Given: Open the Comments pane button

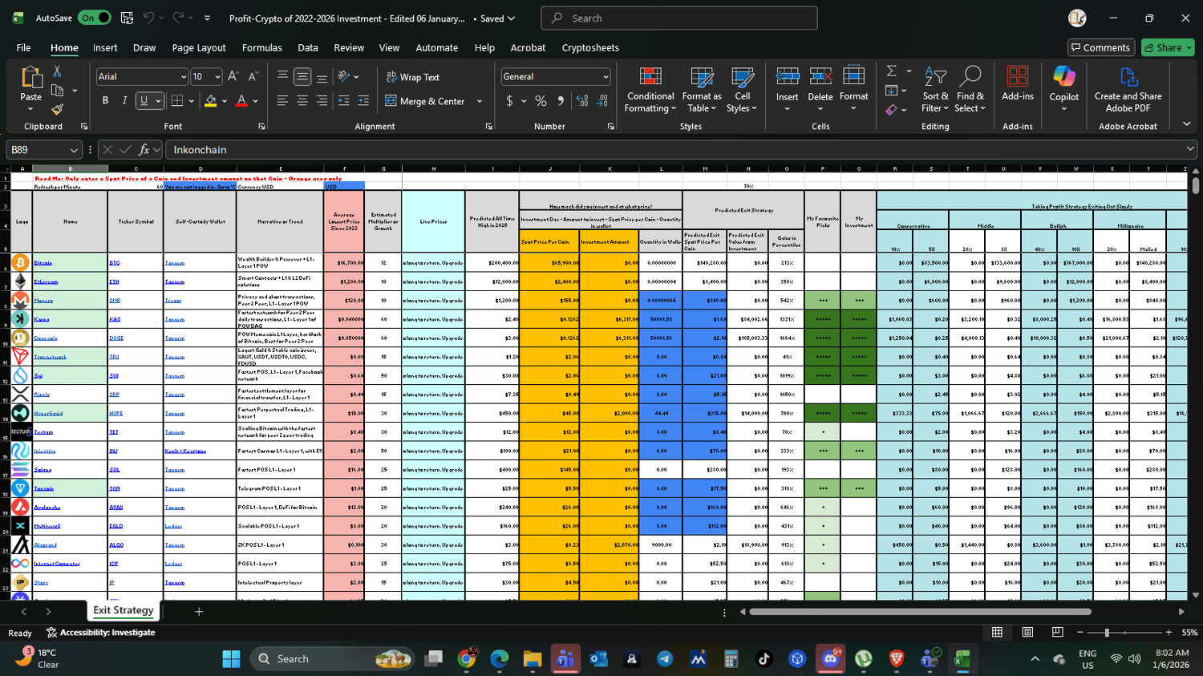Looking at the screenshot, I should [x=1101, y=48].
